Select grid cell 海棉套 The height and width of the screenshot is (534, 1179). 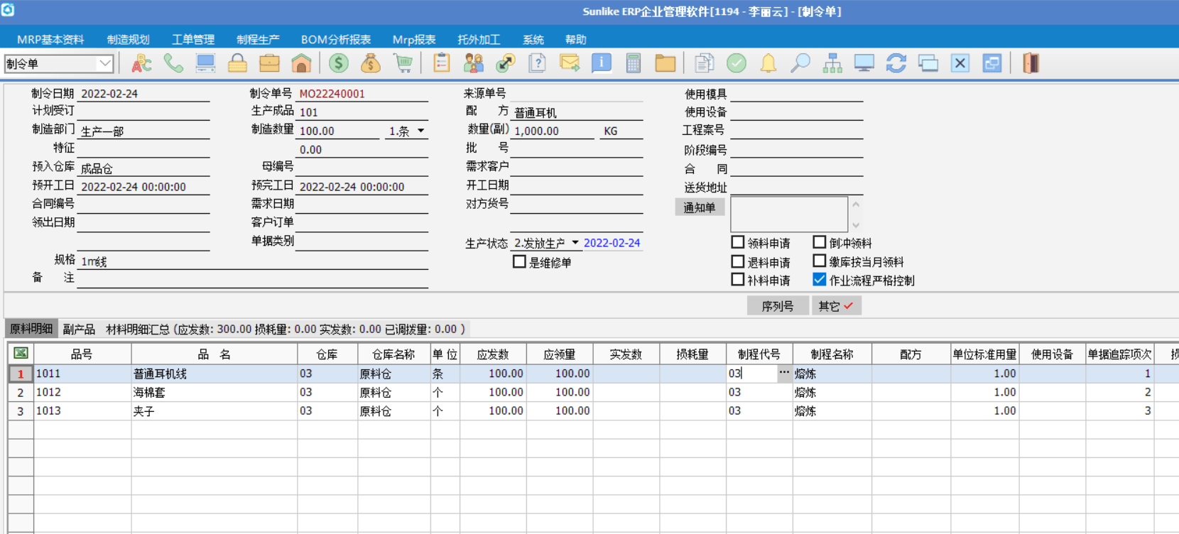(x=214, y=392)
